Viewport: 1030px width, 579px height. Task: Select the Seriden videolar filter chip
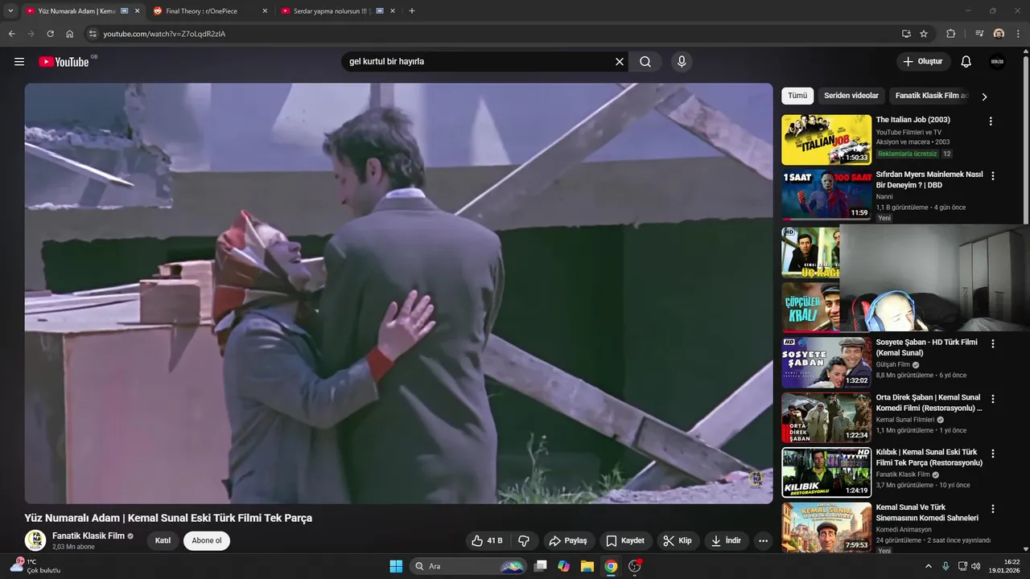[x=851, y=96]
